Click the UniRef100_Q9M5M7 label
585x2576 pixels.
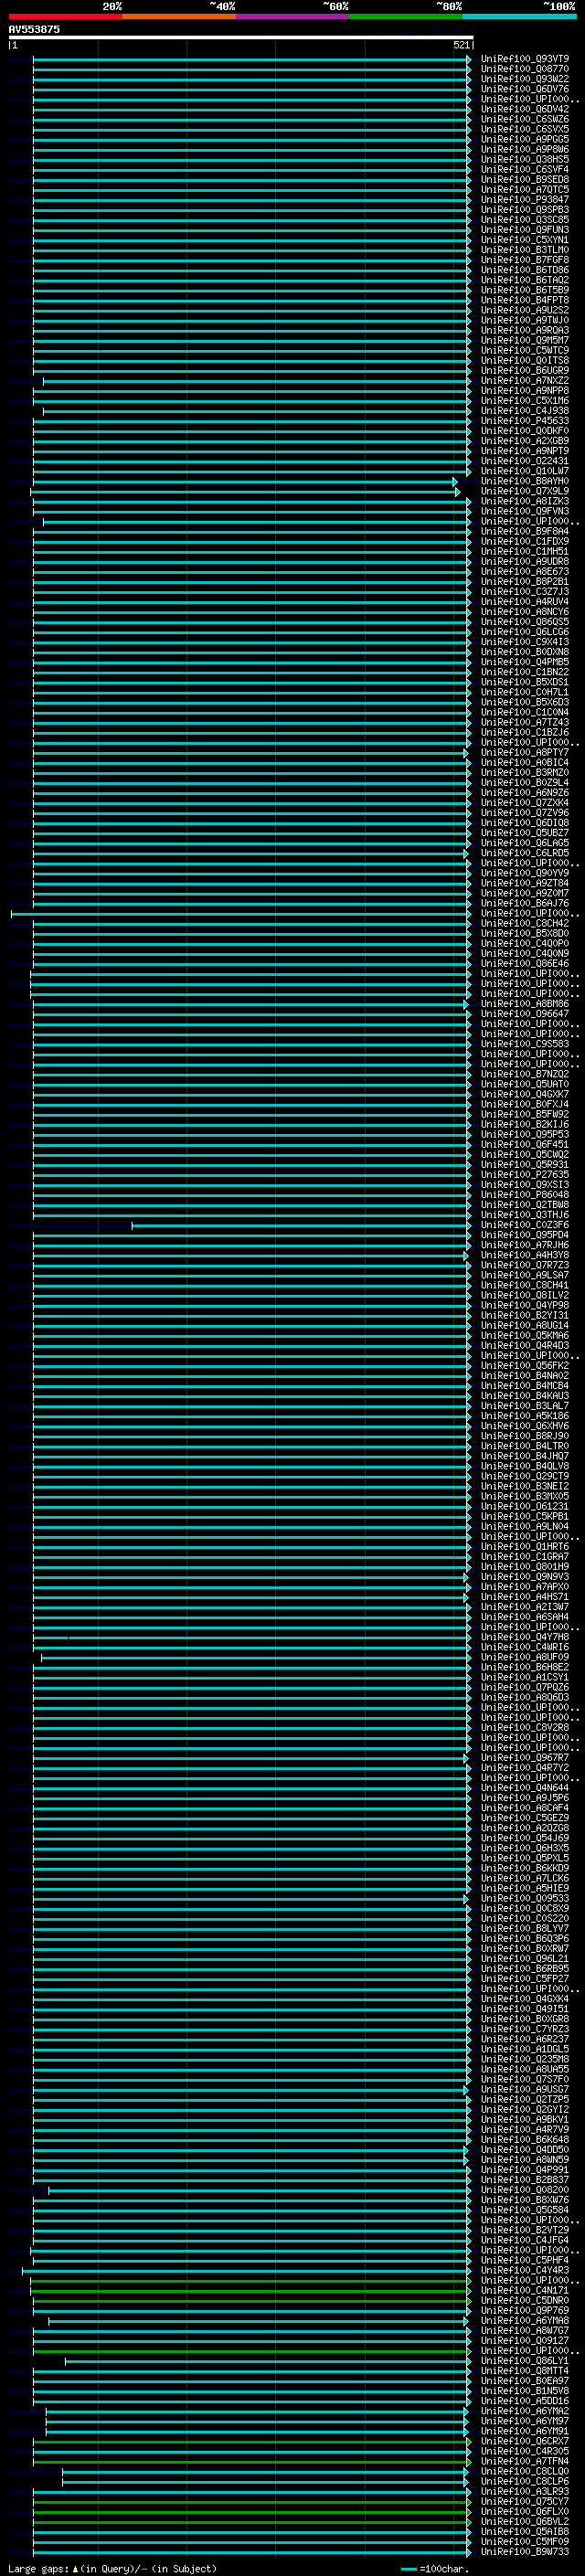(525, 340)
